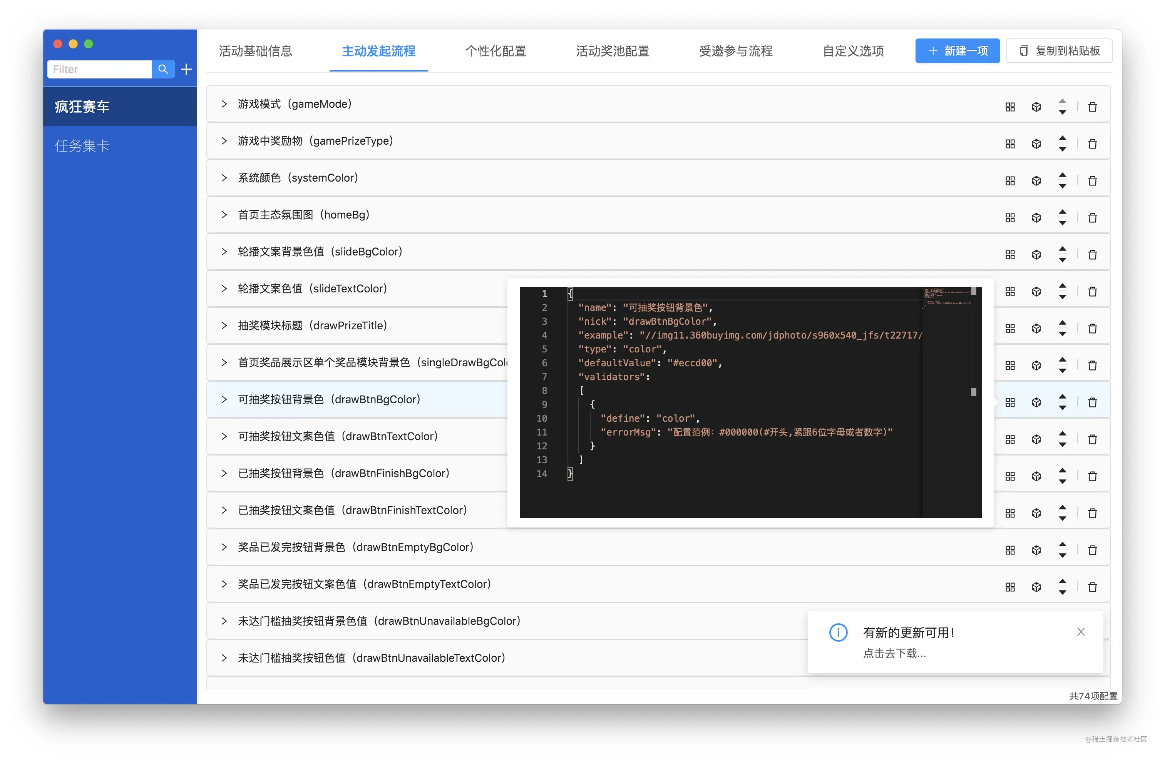The width and height of the screenshot is (1165, 761).
Task: Click the 新建一项 button
Action: [x=957, y=51]
